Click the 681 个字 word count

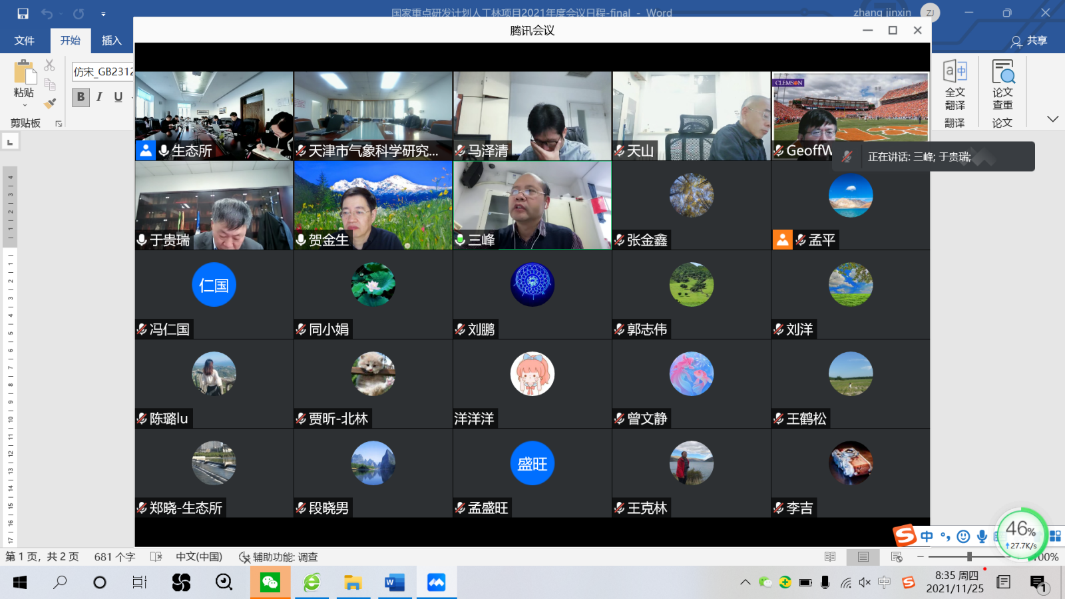pyautogui.click(x=114, y=556)
